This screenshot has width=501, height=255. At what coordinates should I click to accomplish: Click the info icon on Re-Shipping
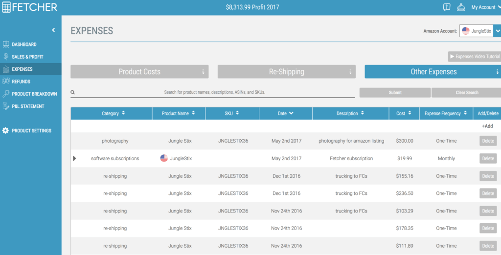pos(350,72)
